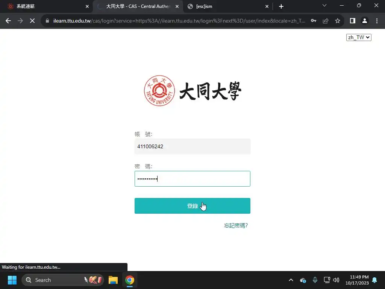Open the browser side panel

point(353,21)
